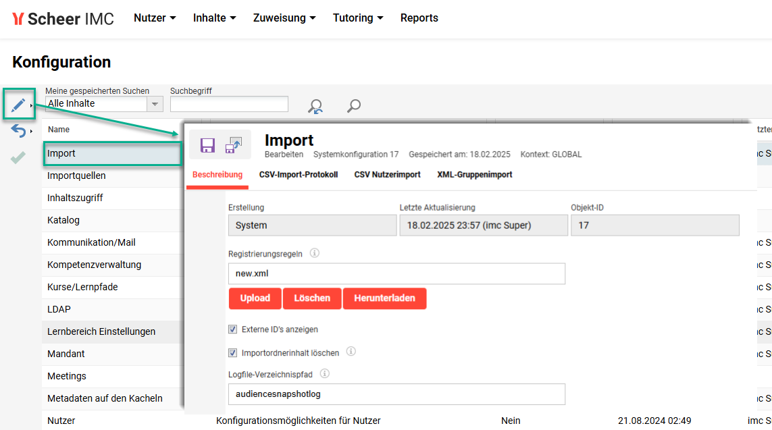The image size is (772, 430).
Task: Uncheck Externe ID's anzeigen checkbox
Action: (x=233, y=329)
